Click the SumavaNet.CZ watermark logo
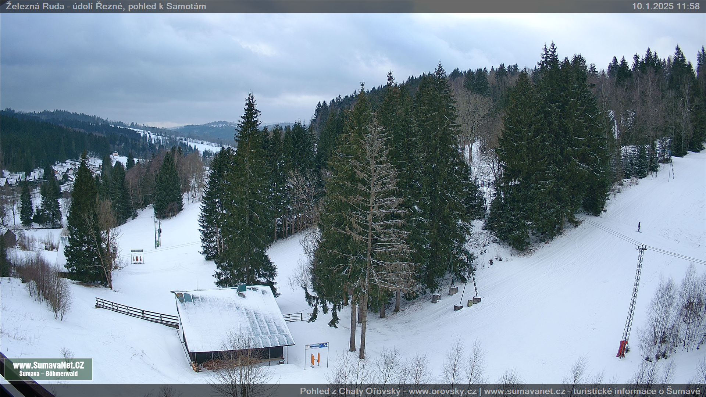 pyautogui.click(x=48, y=365)
